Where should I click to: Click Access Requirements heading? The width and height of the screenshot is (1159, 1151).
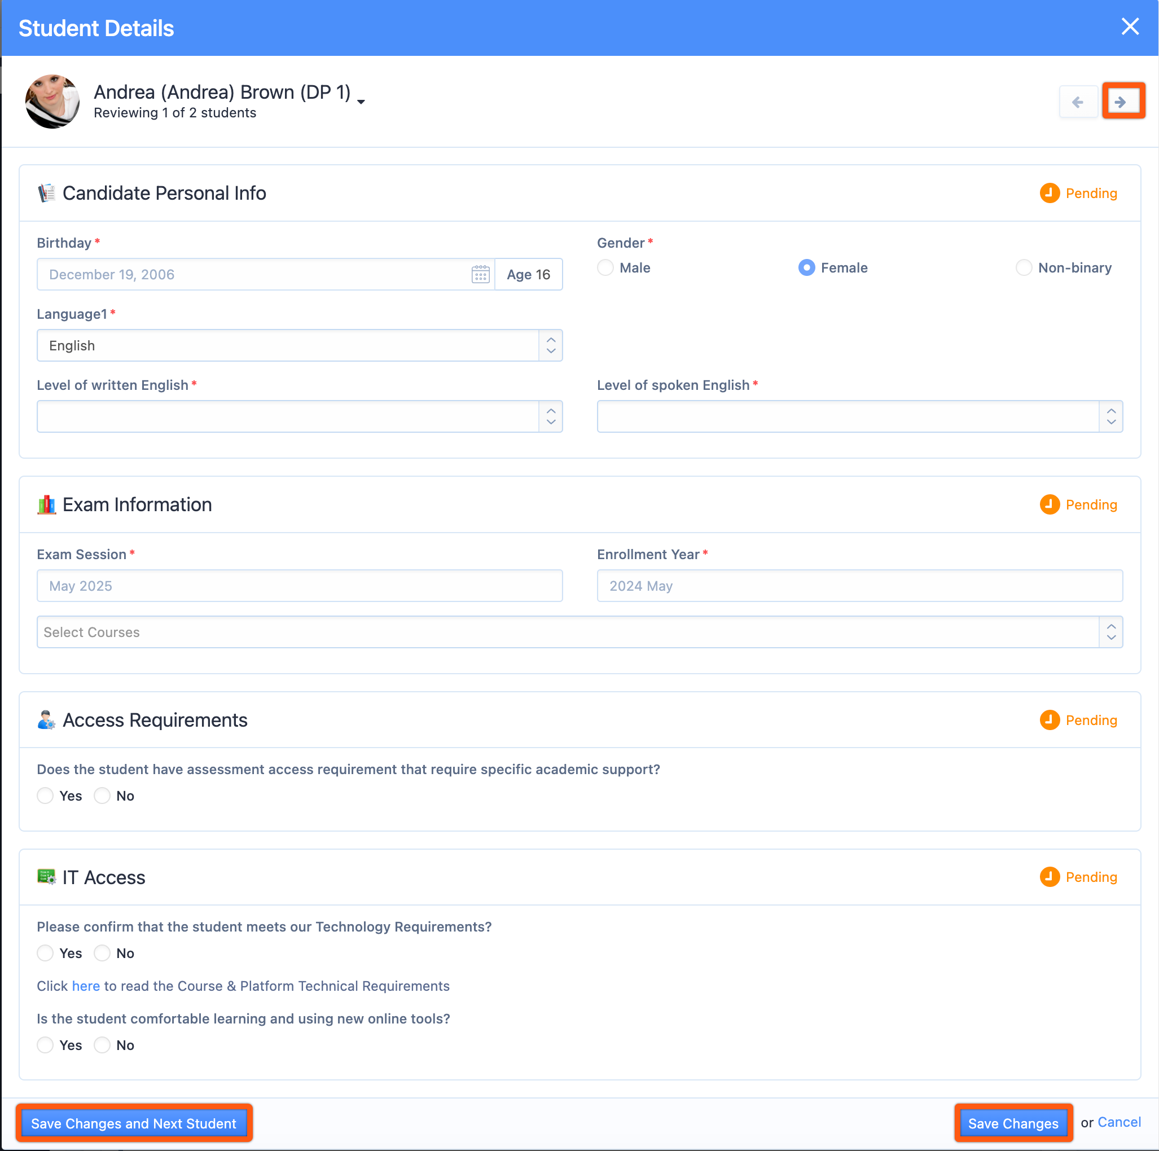[155, 720]
